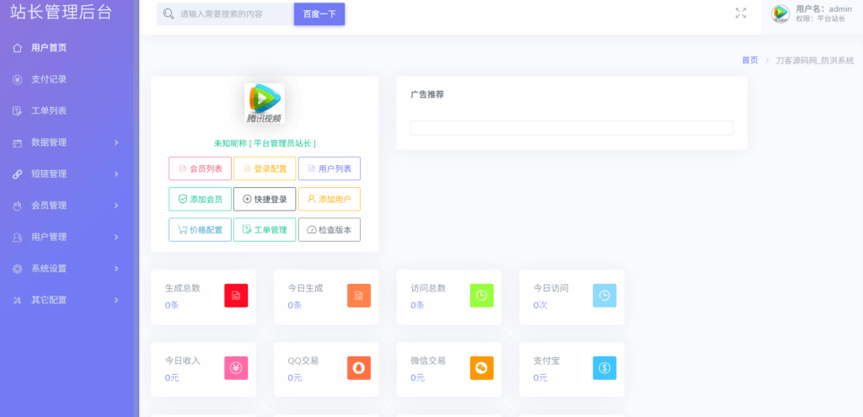
Task: Click the 添加用户 button
Action: [x=330, y=199]
